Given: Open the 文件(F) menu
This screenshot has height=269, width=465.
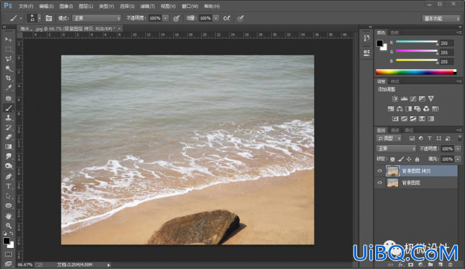Looking at the screenshot, I should [26, 6].
